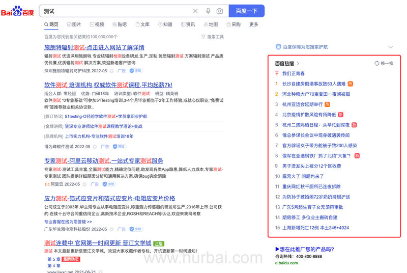Click the 最新动态 tag beside 第 5 章

click(x=71, y=259)
